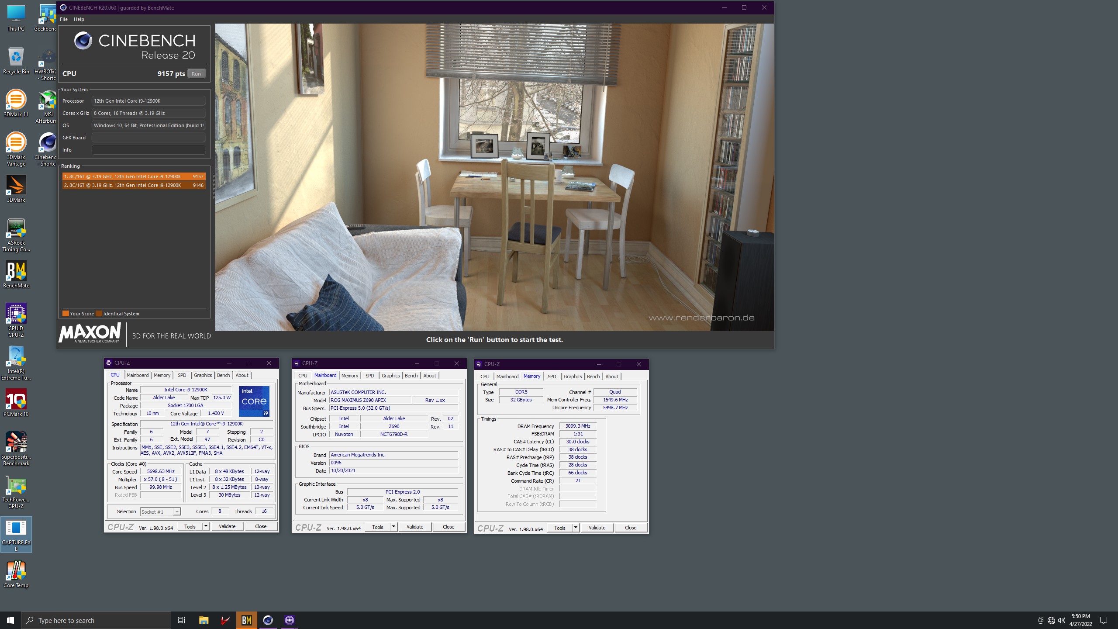Switch to BenchMate in the taskbar
Viewport: 1118px width, 629px height.
[246, 620]
